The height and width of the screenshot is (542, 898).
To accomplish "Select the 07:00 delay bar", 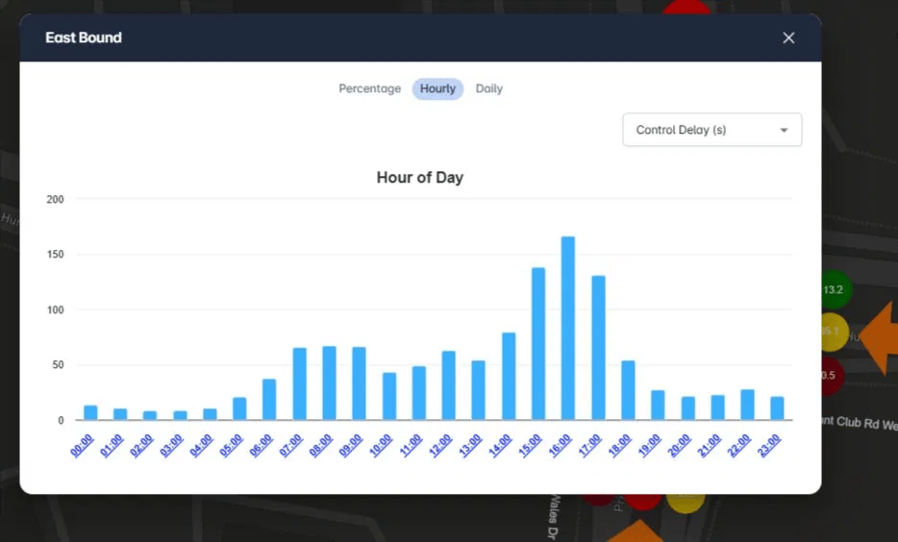I will 300,383.
